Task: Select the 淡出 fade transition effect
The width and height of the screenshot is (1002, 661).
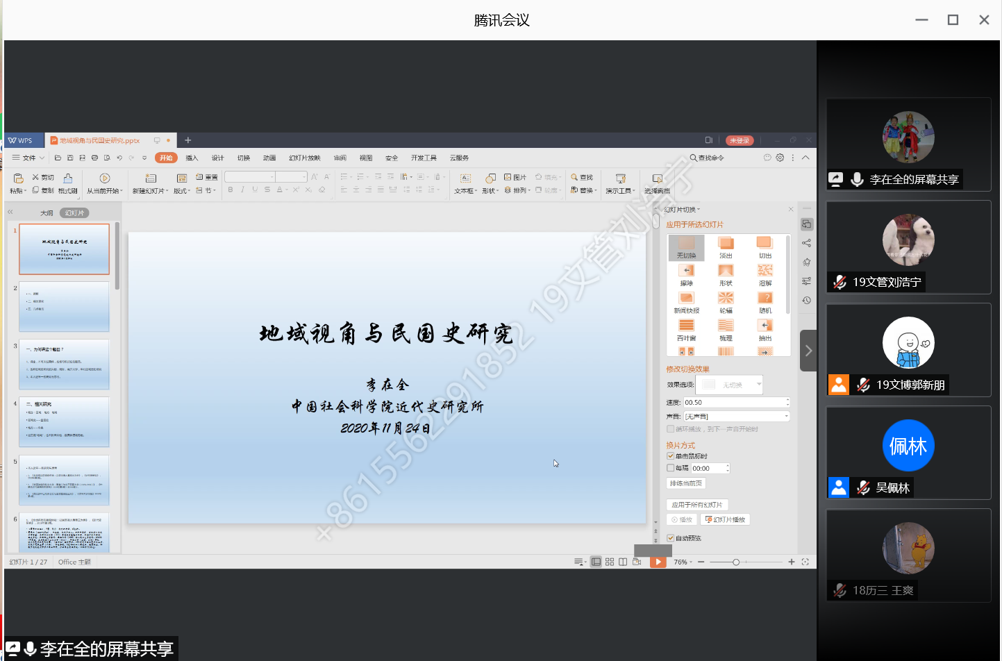Action: point(726,244)
